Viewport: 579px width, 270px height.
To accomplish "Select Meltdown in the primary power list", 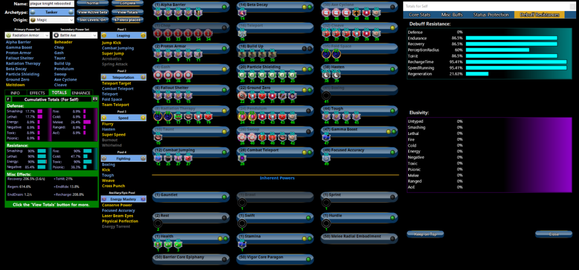I will point(15,85).
